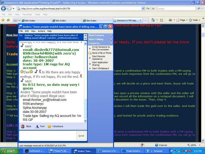The image size is (205, 154).
Task: Click conversation scrollbar down arrow
Action: tap(85, 121)
